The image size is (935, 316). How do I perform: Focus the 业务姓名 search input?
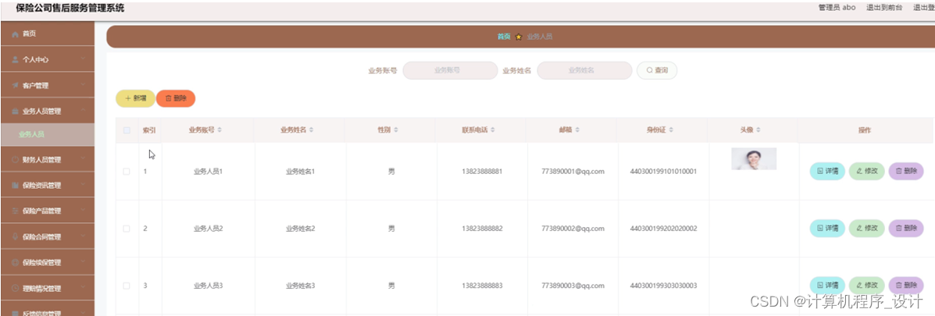584,70
